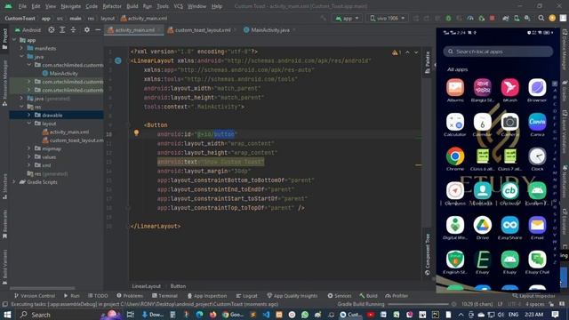
Task: Click the yellow lightbulb intention icon
Action: click(x=136, y=133)
